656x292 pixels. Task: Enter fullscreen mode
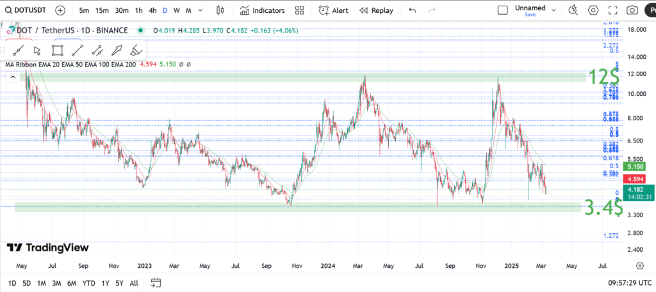[x=613, y=10]
